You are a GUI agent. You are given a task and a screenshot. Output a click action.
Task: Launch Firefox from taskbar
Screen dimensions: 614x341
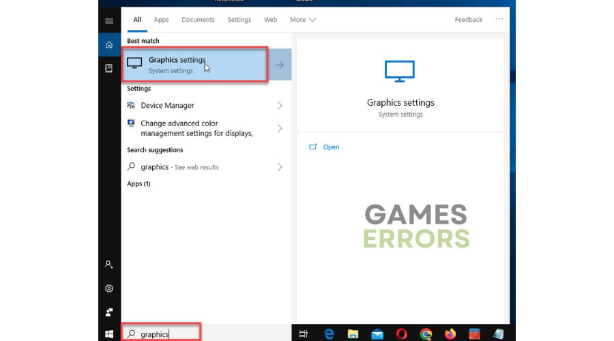pos(450,334)
